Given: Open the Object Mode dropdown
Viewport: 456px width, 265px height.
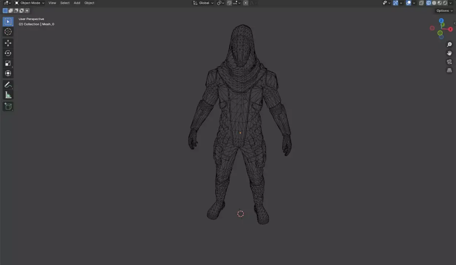Looking at the screenshot, I should click(29, 3).
